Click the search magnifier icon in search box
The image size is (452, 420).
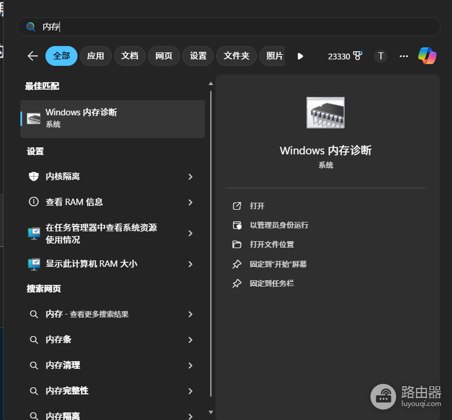[30, 27]
